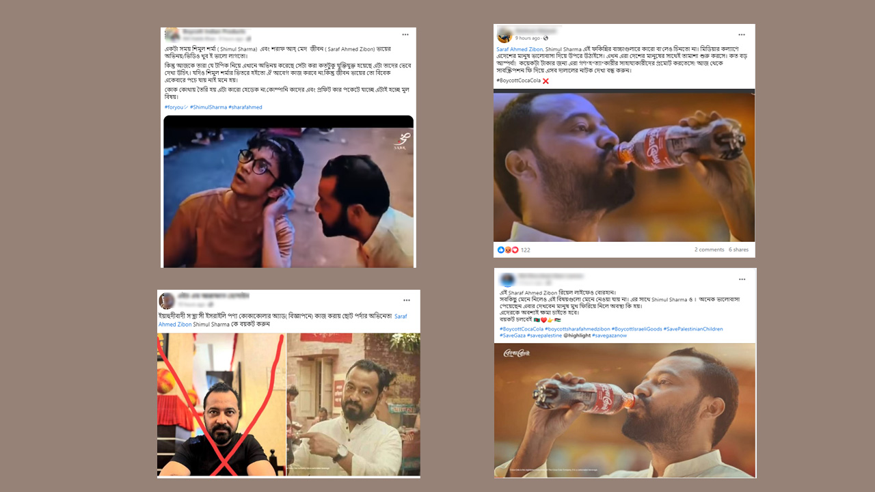
Task: Click profile avatar of the top-left post
Action: click(173, 34)
